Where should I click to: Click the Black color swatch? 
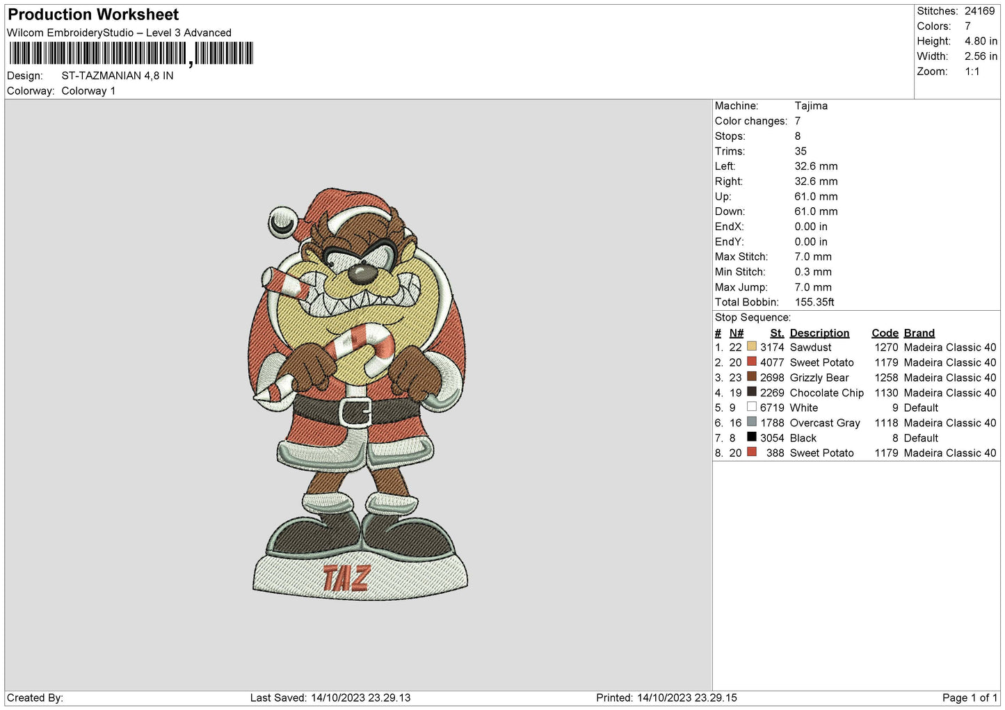751,437
